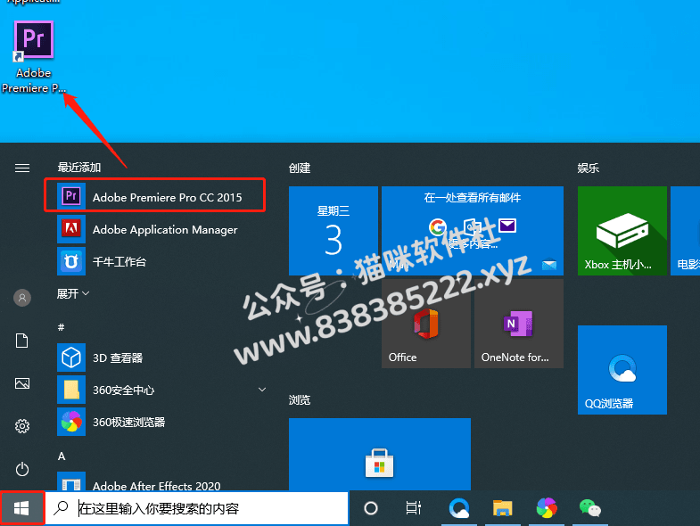The height and width of the screenshot is (526, 700).
Task: Open 千牛工作台 app from recent list
Action: tap(161, 261)
